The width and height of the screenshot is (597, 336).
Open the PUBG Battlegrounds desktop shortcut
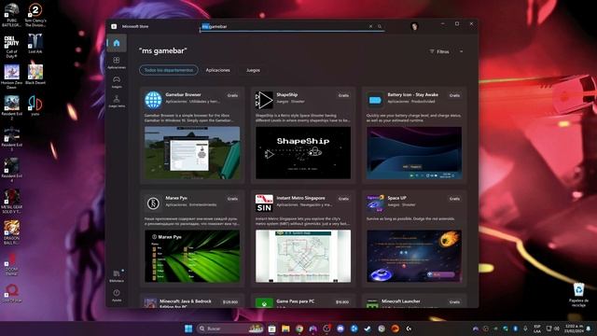point(11,15)
